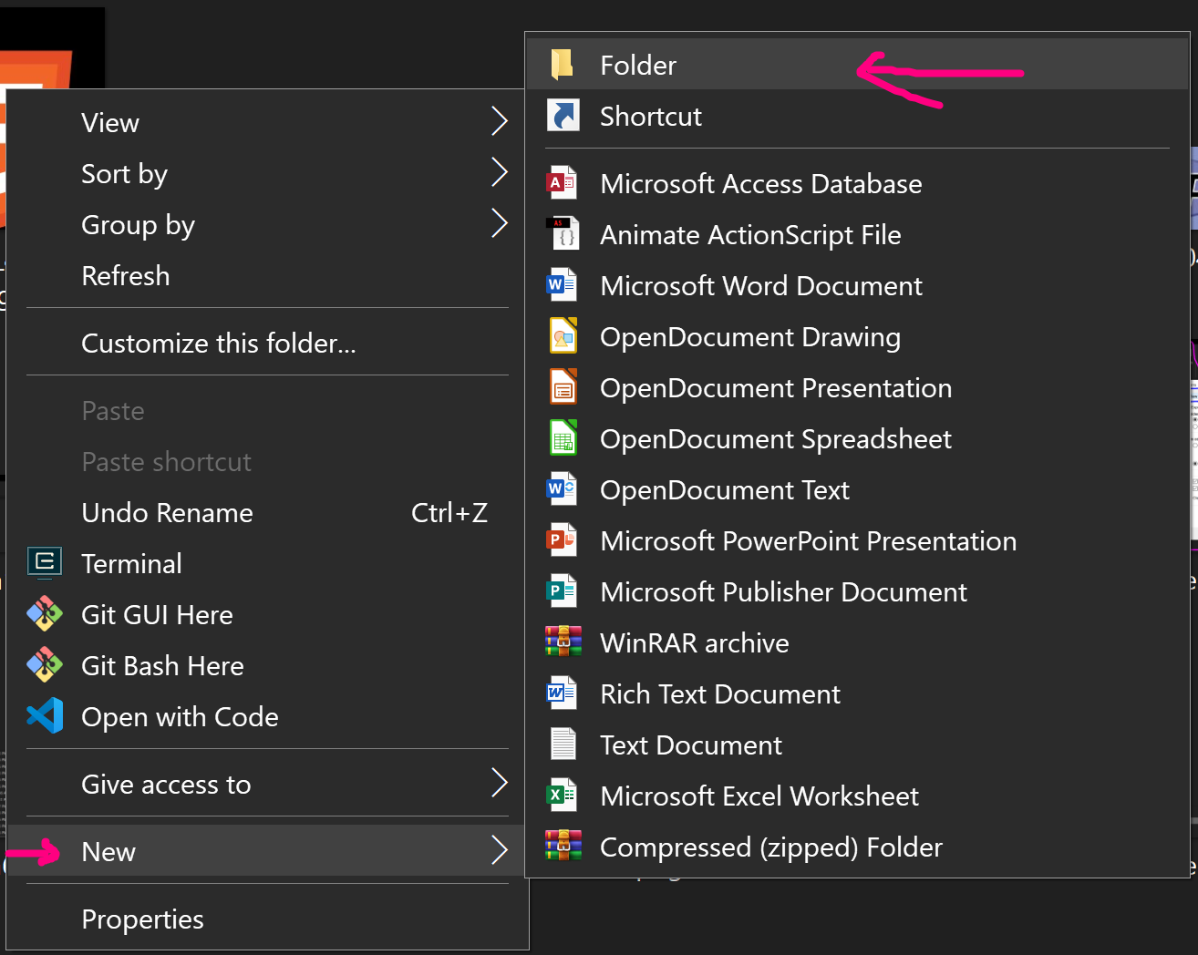Image resolution: width=1198 pixels, height=955 pixels.
Task: Click the OpenDocument Presentation icon
Action: 563,387
